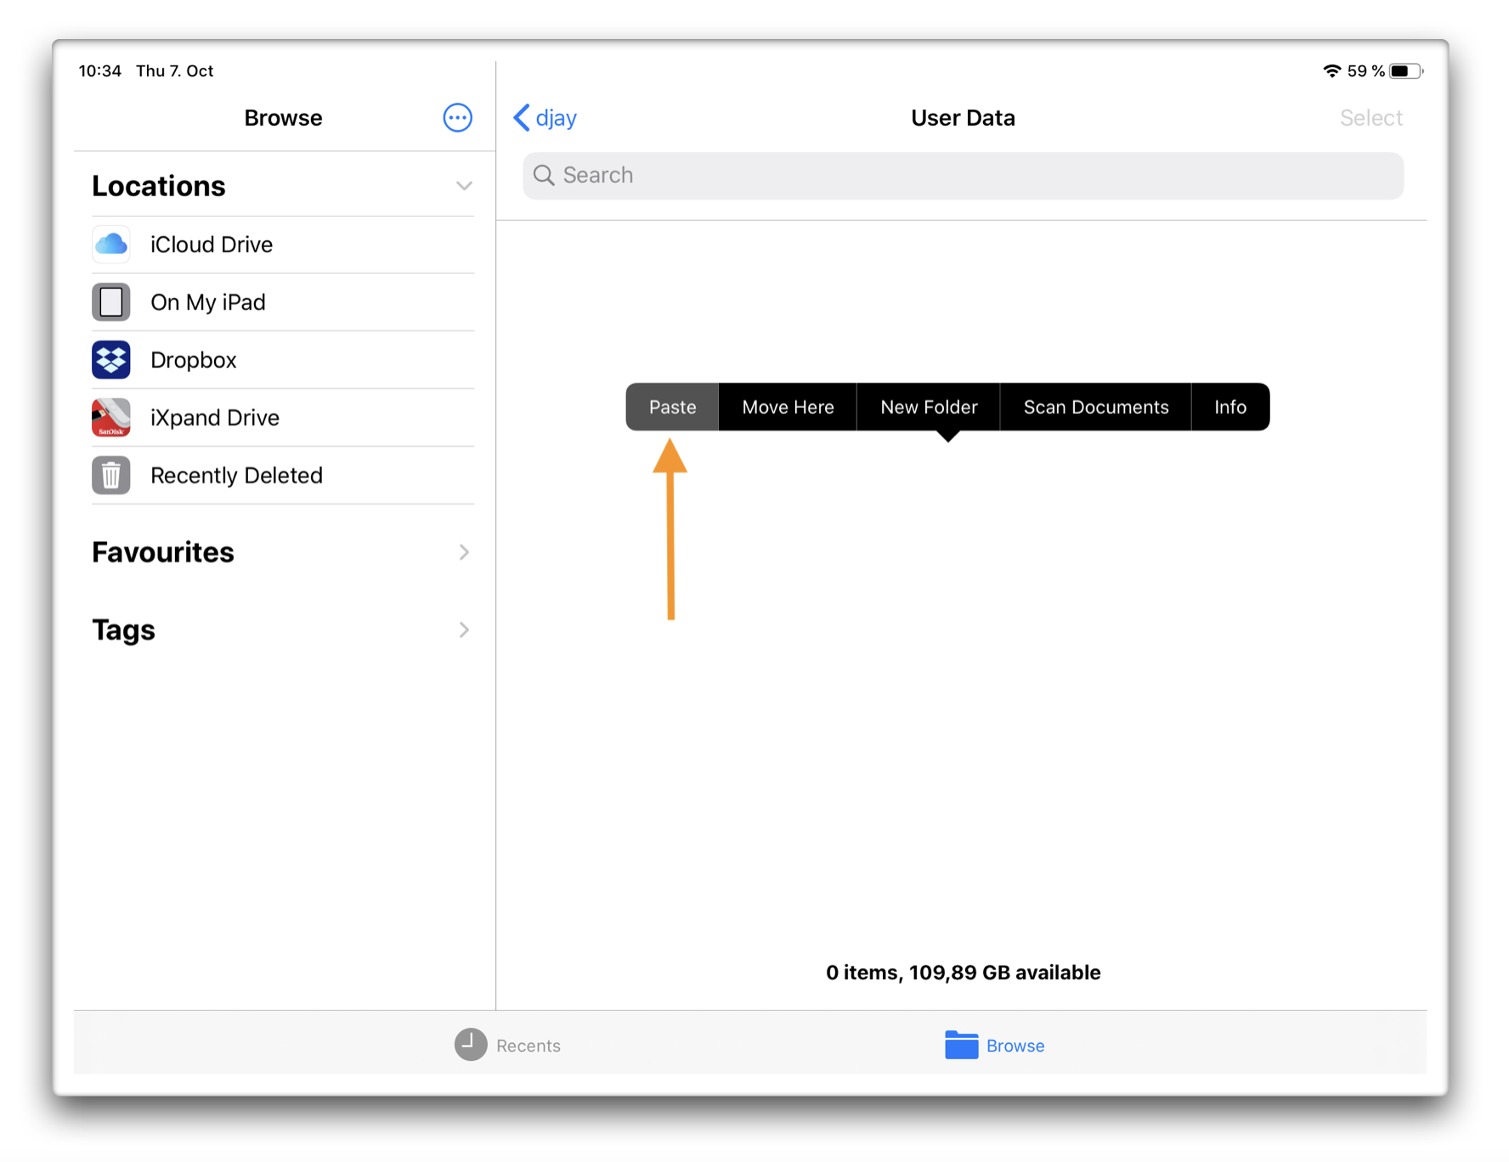Create a New Folder via the popup

tap(928, 407)
